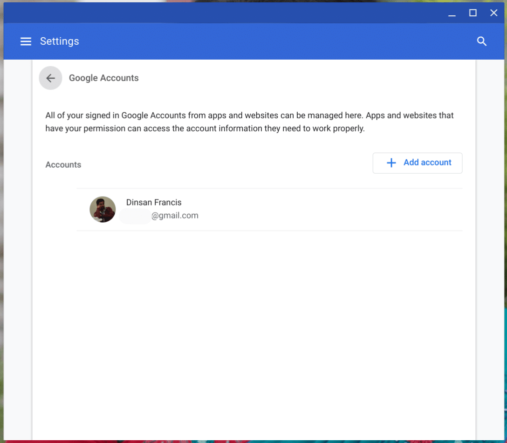Click the Accounts section label
Screen dimensions: 507x443
click(63, 164)
